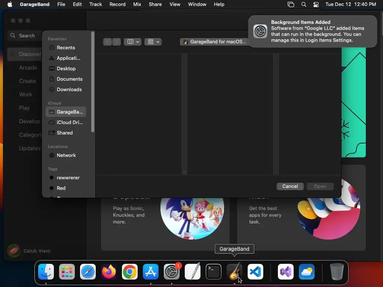Select the rewwrerer tag
Viewport: 383px width, 287px height.
tap(66, 178)
